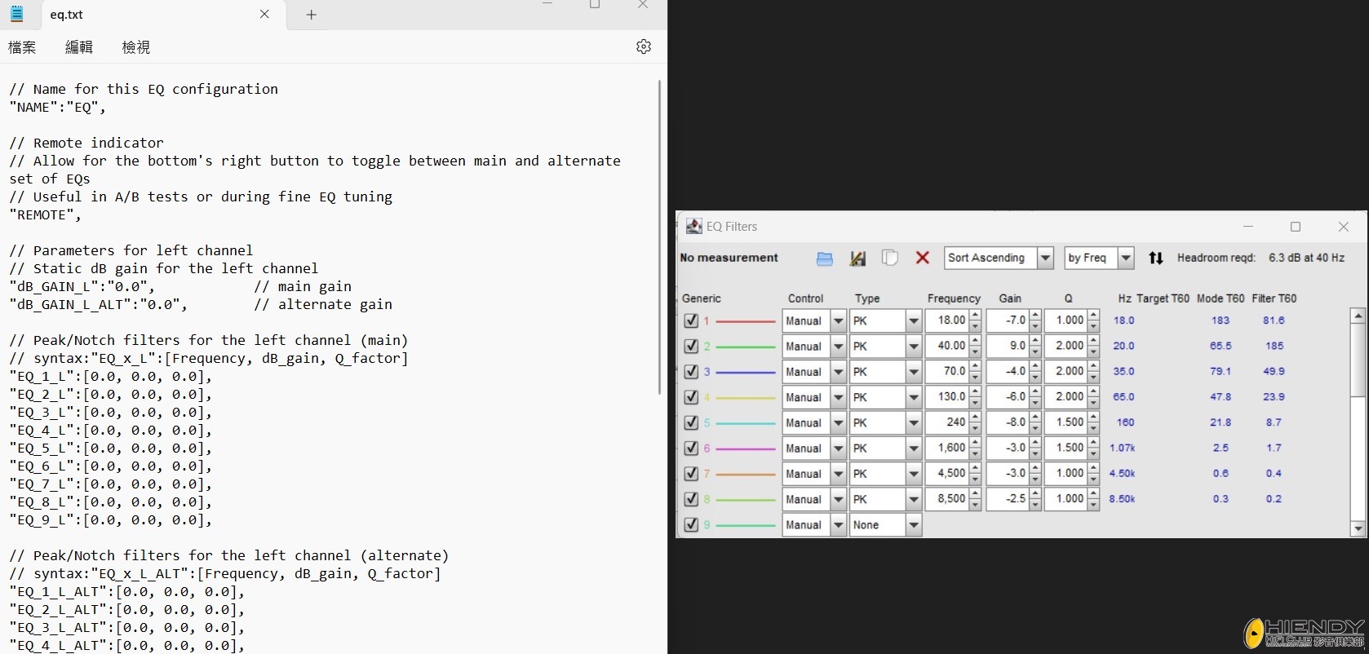The width and height of the screenshot is (1369, 654).
Task: Add a new Notepad tab with plus icon
Action: point(311,15)
